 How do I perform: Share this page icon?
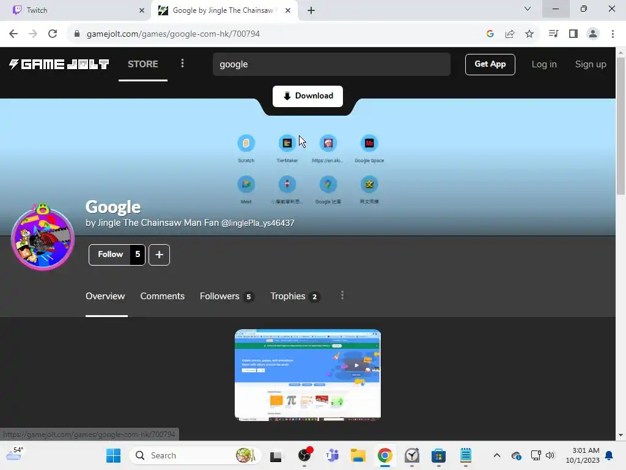(510, 34)
